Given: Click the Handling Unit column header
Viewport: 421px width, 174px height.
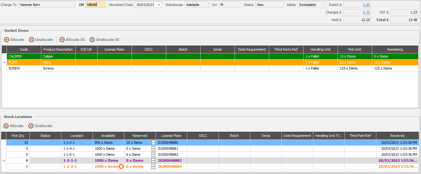Looking at the screenshot, I should coord(321,49).
